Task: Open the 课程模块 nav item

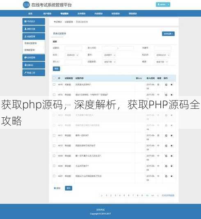Action: tap(132, 14)
